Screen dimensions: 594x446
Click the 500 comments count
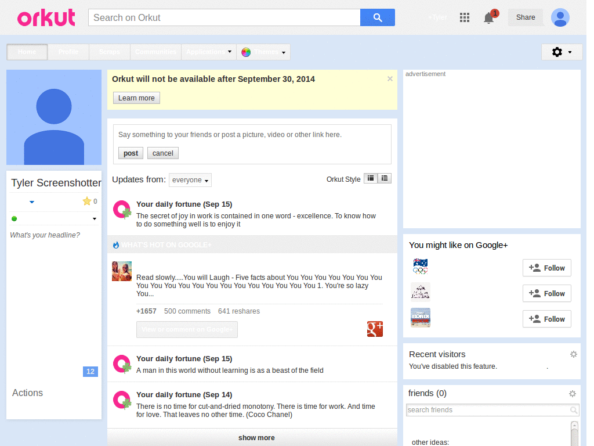187,311
